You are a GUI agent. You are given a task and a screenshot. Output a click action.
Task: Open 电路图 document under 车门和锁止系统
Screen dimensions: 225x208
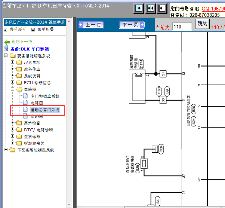click(37, 103)
